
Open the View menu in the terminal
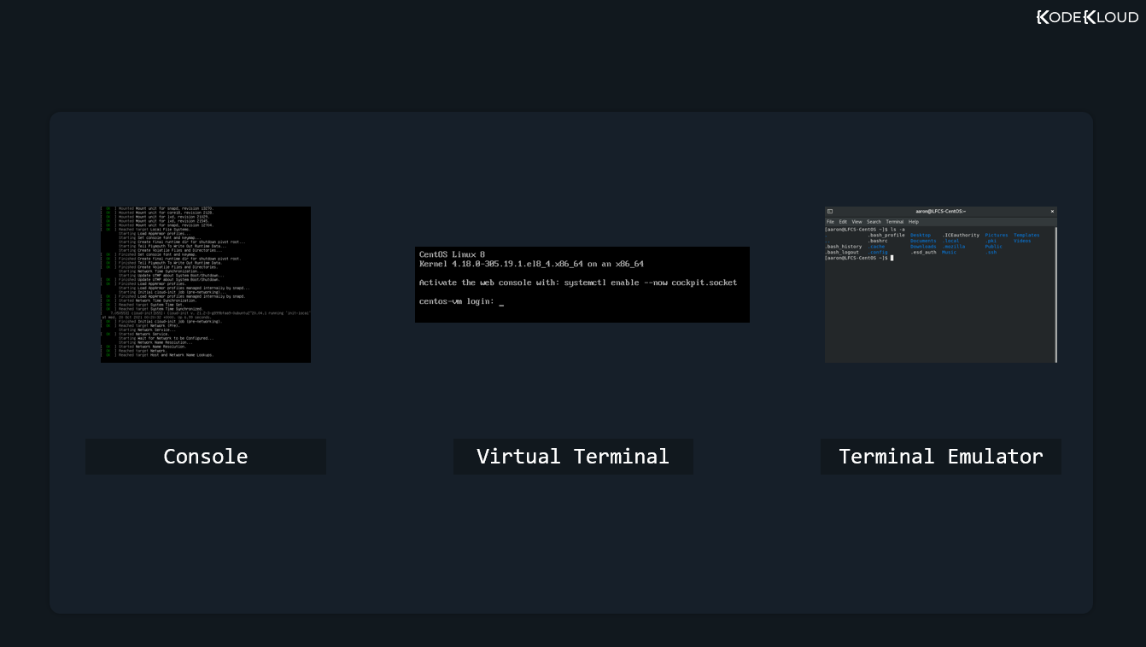[x=857, y=221]
